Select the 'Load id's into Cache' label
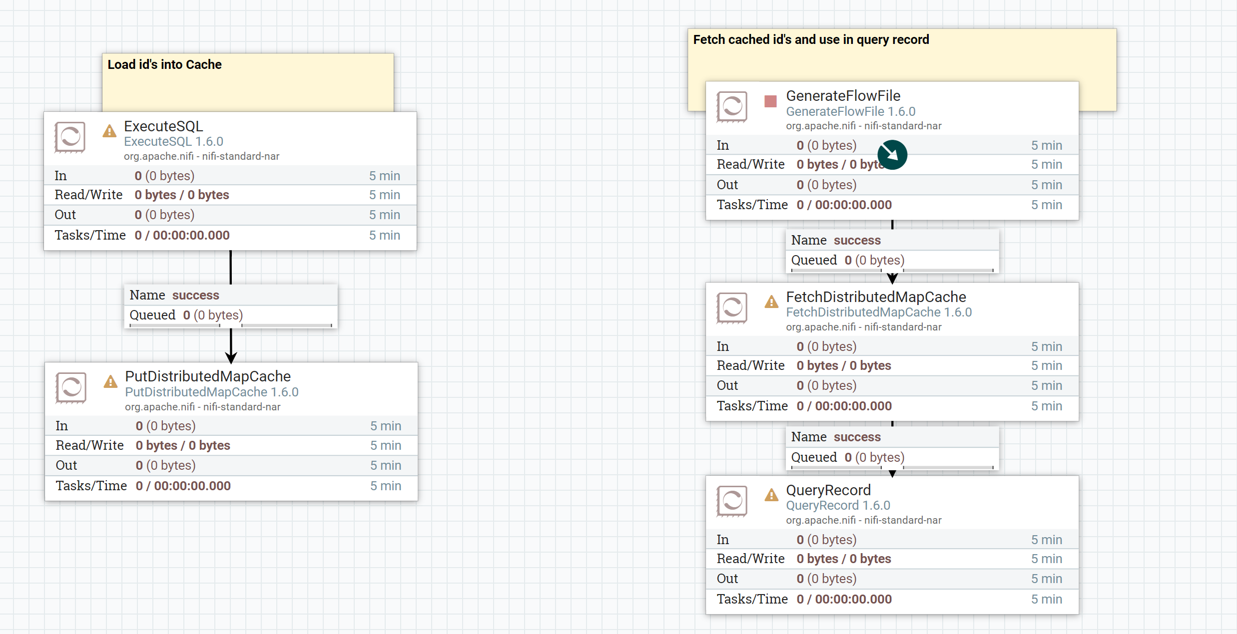Screen dimensions: 1237x634 (x=248, y=81)
